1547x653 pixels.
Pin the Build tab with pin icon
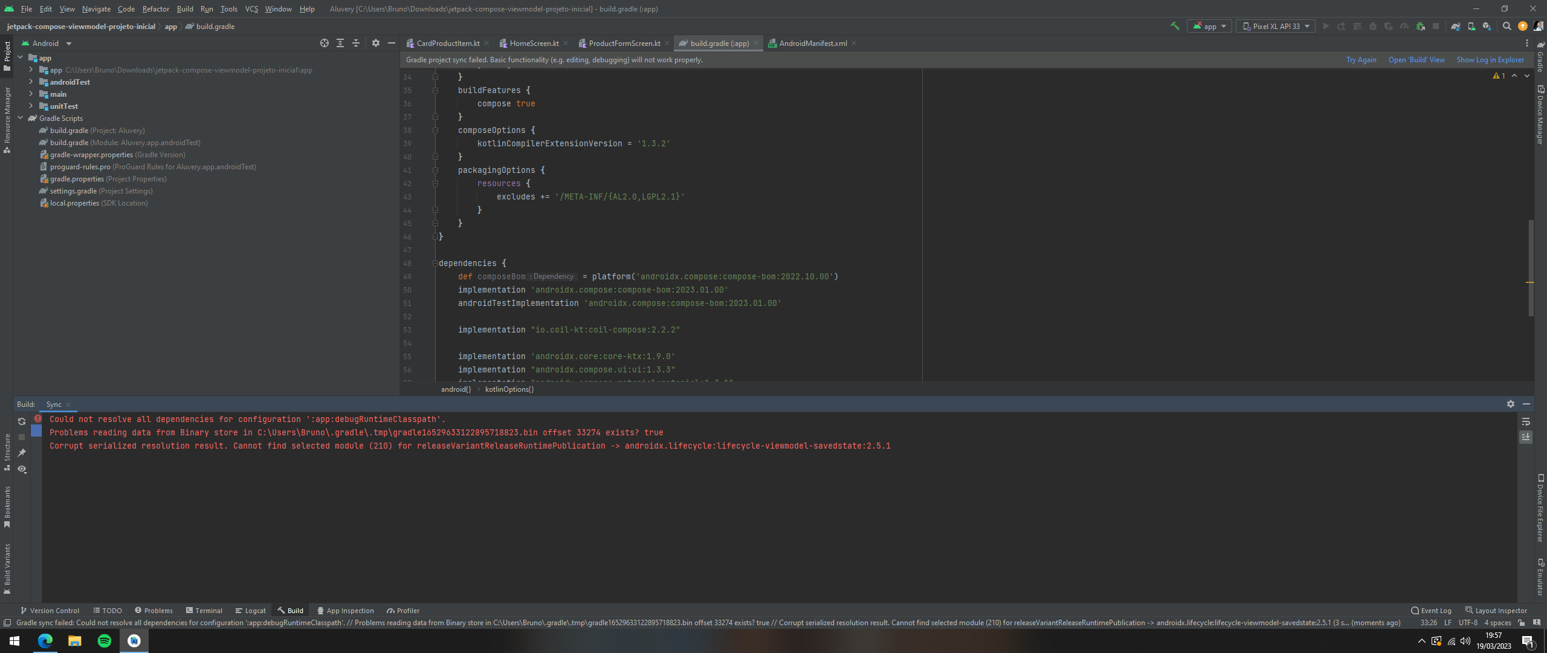click(22, 453)
